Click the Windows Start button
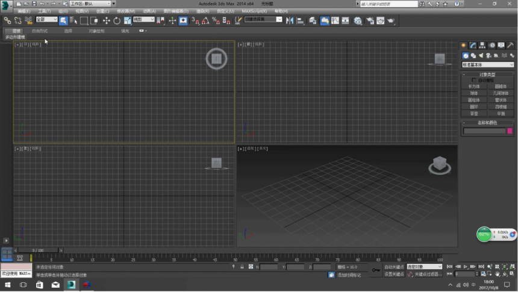Image resolution: width=518 pixels, height=292 pixels. pyautogui.click(x=8, y=285)
